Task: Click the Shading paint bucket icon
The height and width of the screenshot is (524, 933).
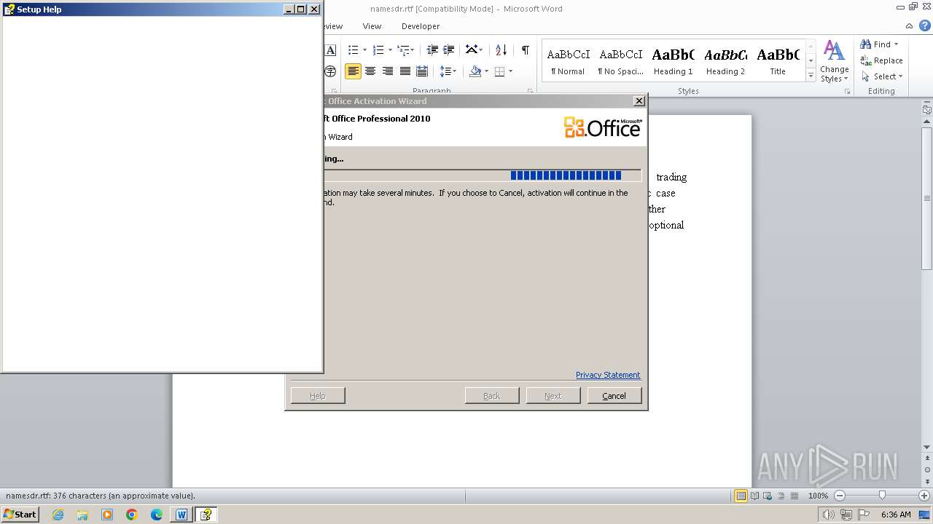Action: tap(475, 71)
